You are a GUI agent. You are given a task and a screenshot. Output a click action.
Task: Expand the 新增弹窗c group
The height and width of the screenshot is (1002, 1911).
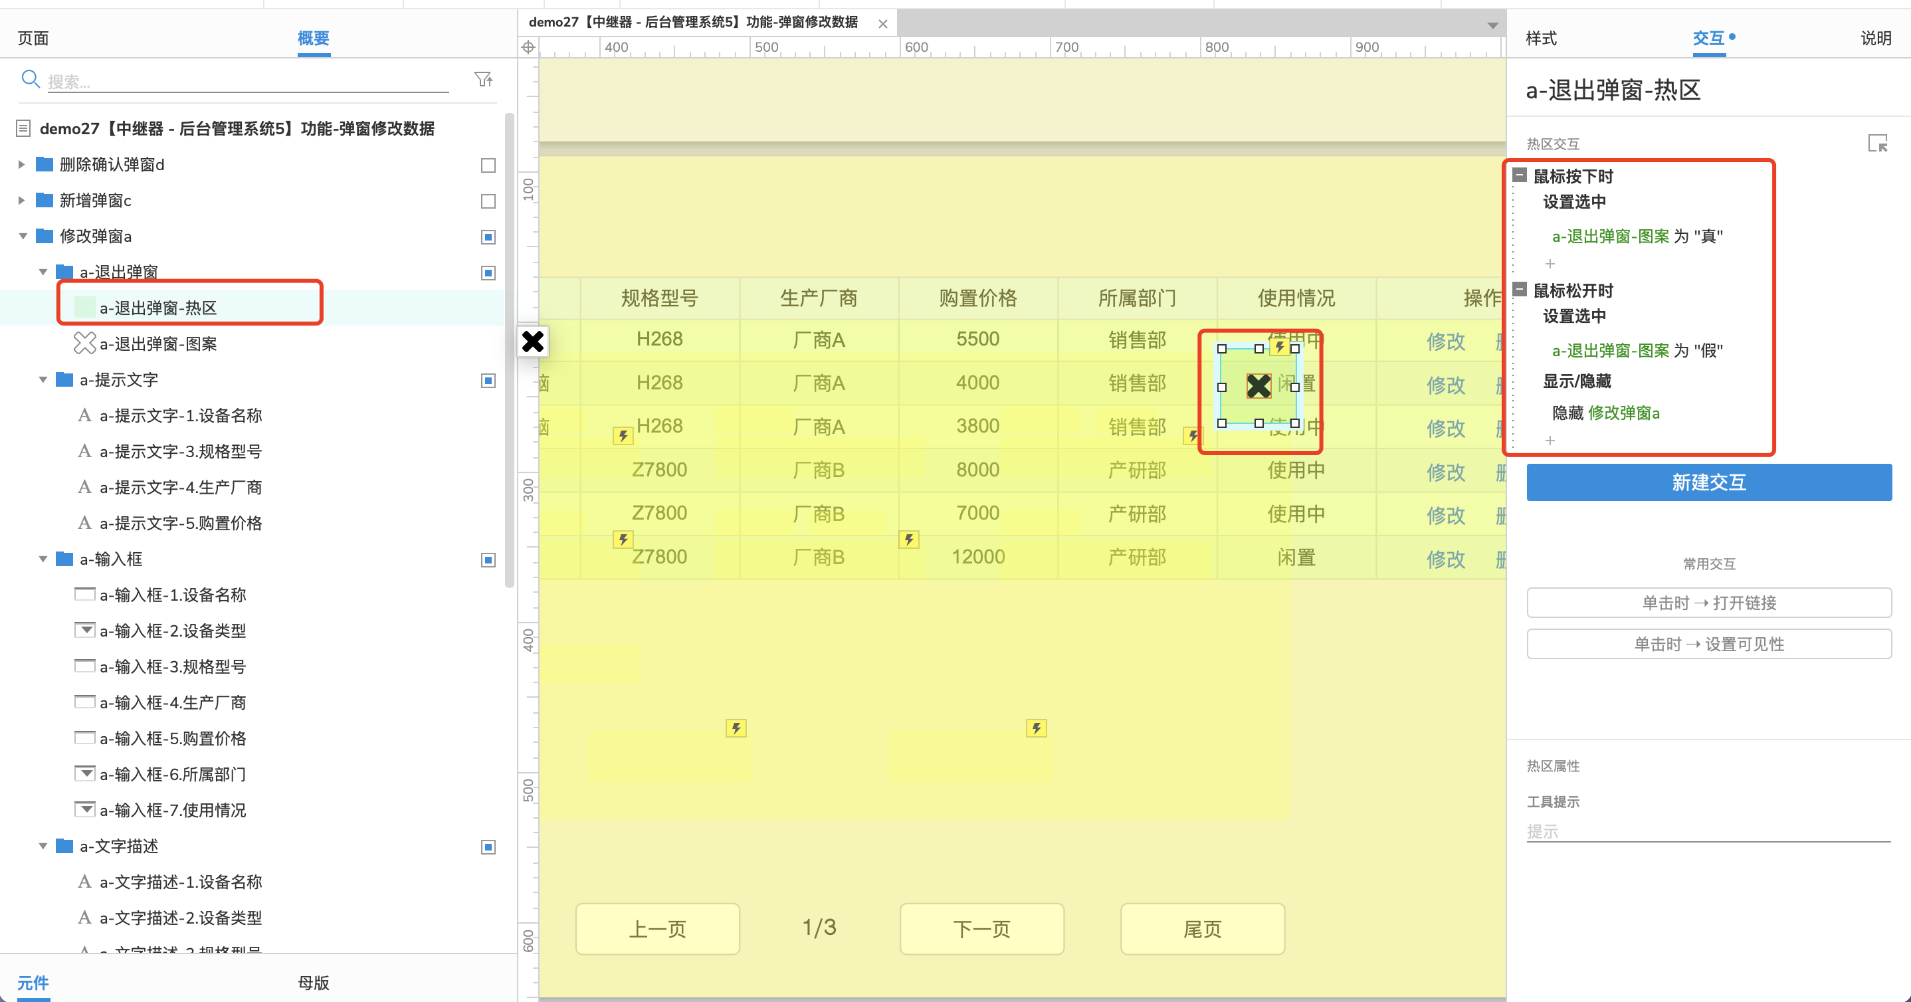click(21, 199)
